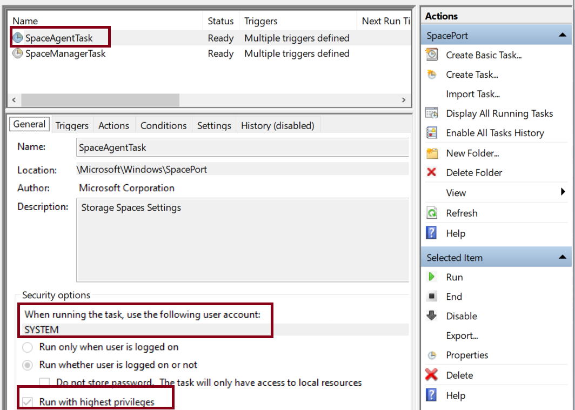Click Import Task in the Actions pane
Viewport: 575px width, 410px height.
tap(473, 94)
